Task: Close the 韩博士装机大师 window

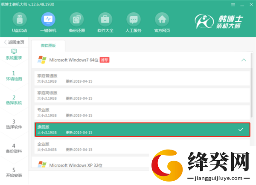Action: pos(251,5)
